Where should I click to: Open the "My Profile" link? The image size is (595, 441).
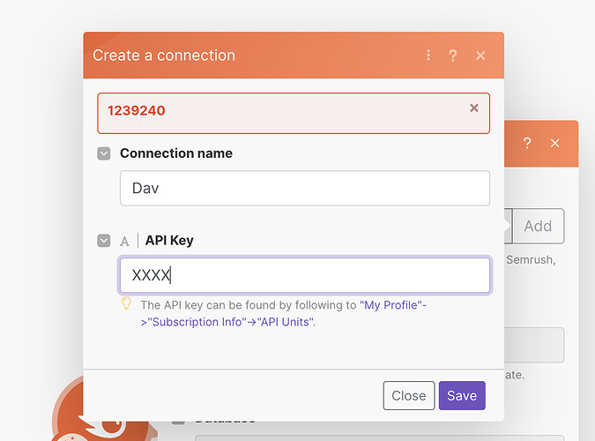pos(391,305)
